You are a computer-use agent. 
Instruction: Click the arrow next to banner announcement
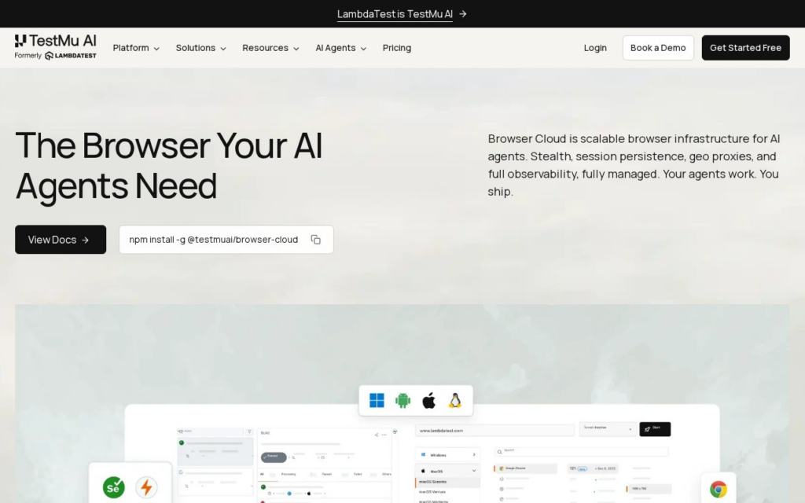[463, 14]
